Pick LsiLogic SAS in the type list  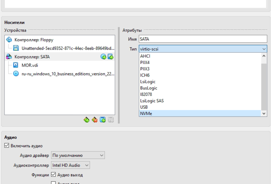(x=152, y=101)
